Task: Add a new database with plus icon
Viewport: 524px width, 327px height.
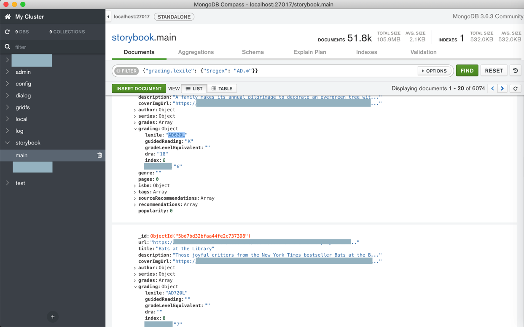Action: (53, 317)
